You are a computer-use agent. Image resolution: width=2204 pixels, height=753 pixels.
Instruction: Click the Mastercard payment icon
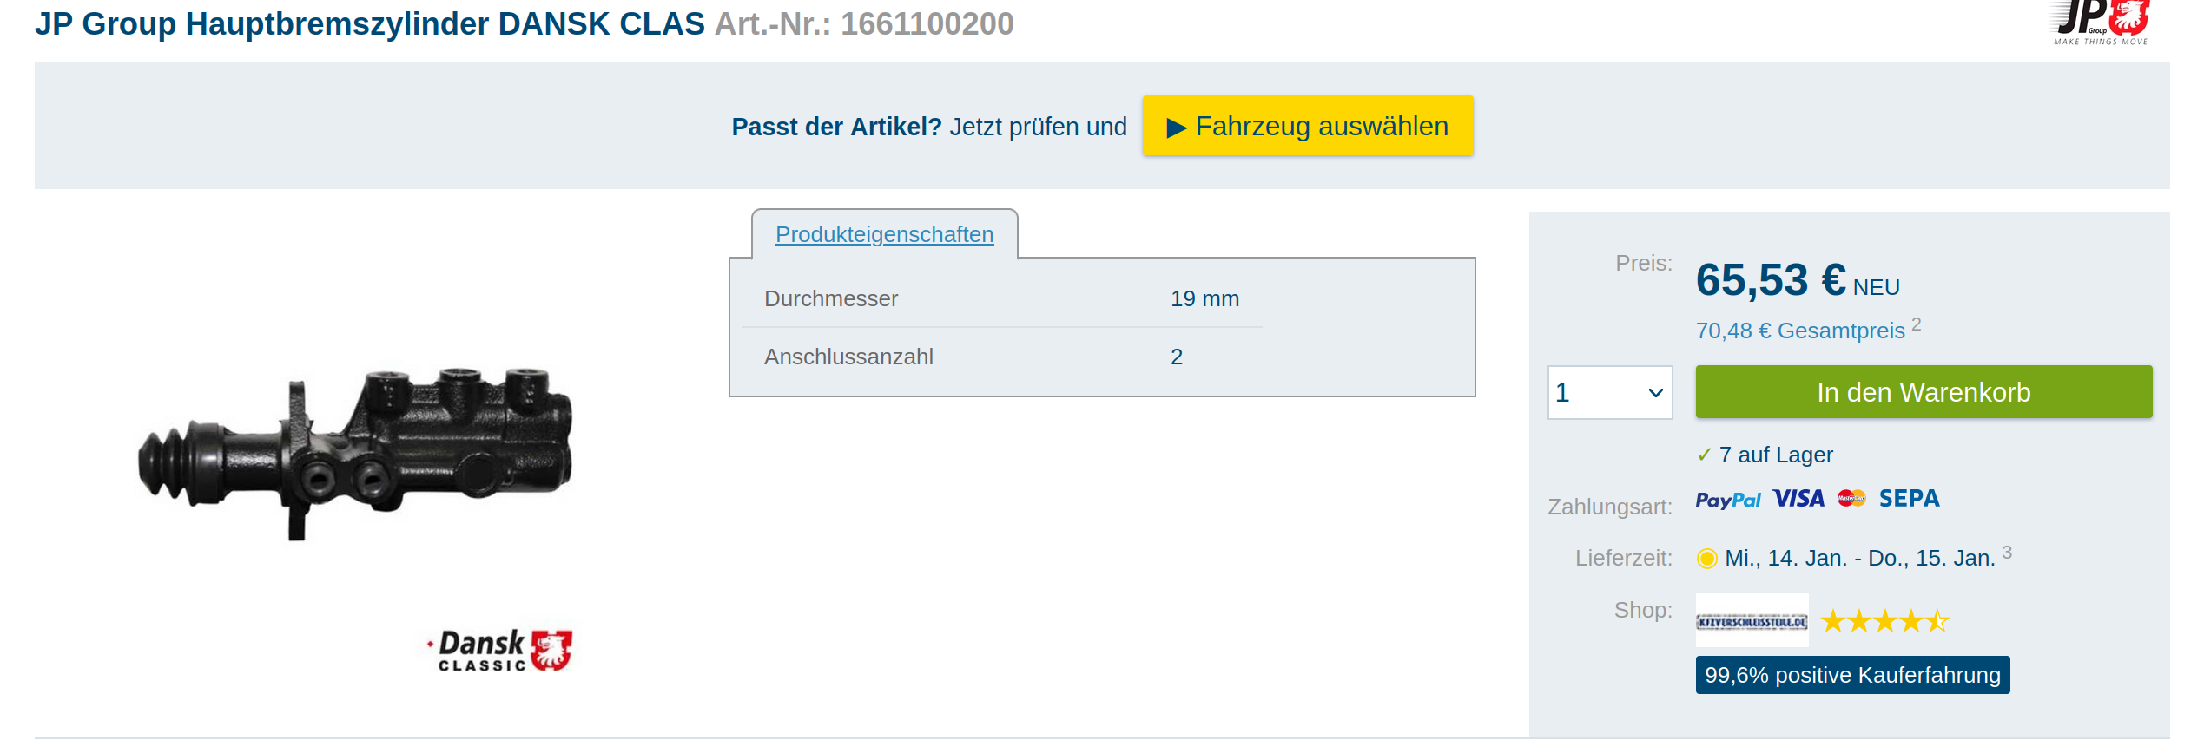pos(1851,499)
